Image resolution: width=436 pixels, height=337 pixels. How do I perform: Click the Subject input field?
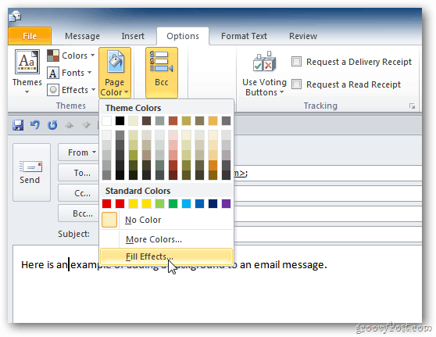point(327,235)
